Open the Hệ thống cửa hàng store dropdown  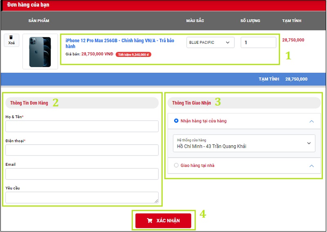coord(244,143)
